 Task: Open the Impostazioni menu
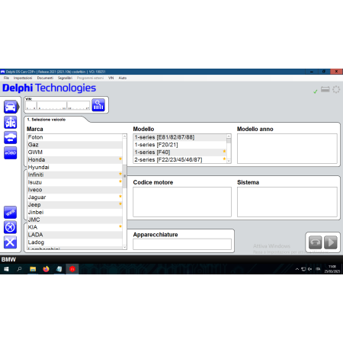(23, 78)
